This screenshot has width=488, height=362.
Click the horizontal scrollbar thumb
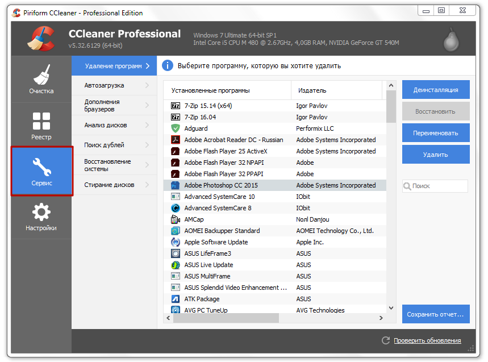(226, 318)
